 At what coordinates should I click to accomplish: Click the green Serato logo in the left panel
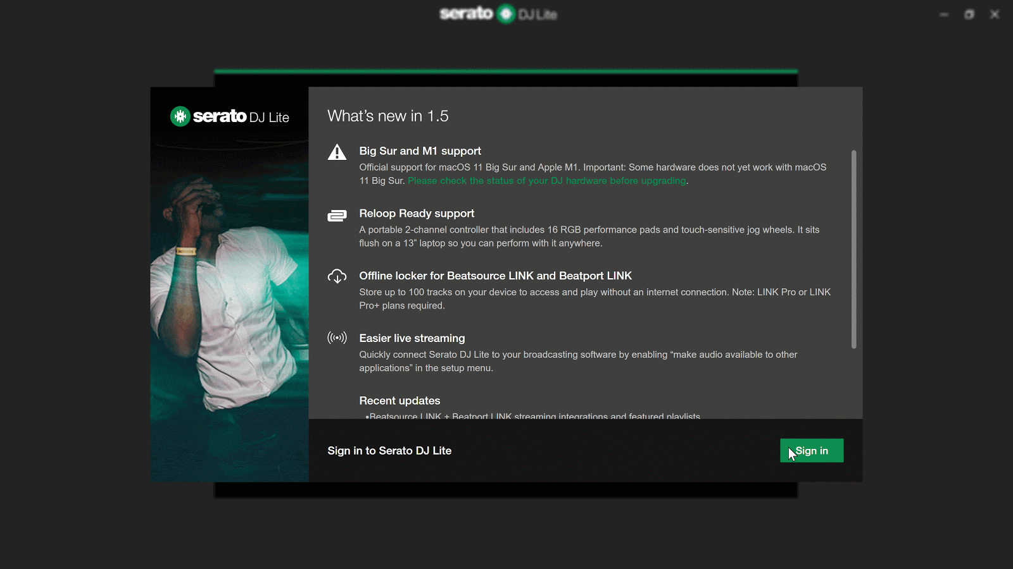point(180,116)
